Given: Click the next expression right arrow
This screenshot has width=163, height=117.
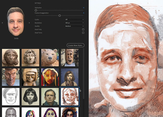Looking at the screenshot, I should pos(29,23).
